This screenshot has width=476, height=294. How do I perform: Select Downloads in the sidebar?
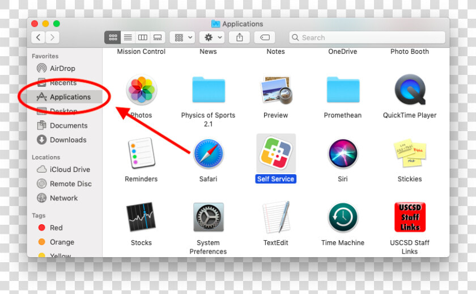(x=65, y=140)
